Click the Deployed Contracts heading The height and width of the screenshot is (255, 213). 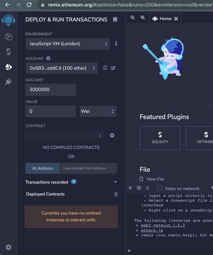(x=45, y=194)
